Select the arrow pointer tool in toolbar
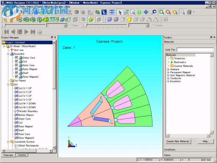 (x=120, y=12)
